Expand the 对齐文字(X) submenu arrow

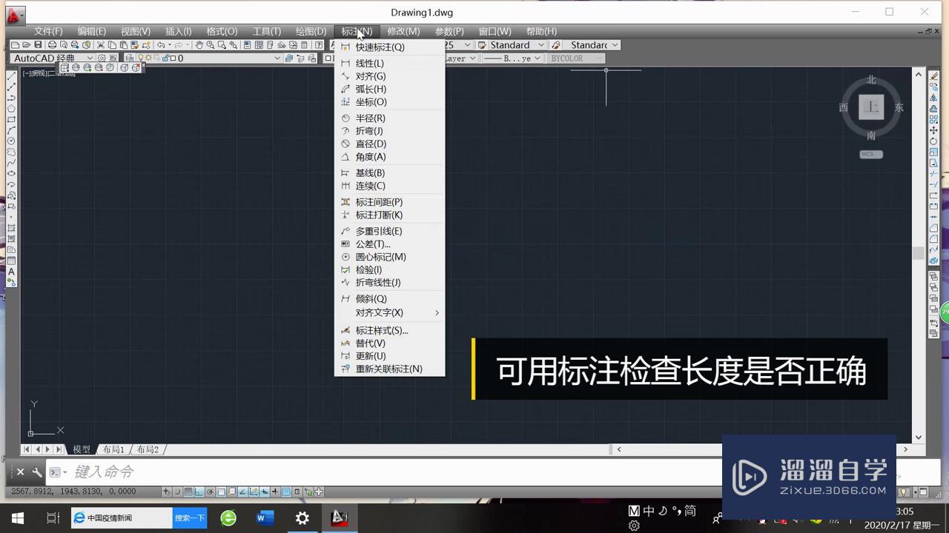point(437,312)
